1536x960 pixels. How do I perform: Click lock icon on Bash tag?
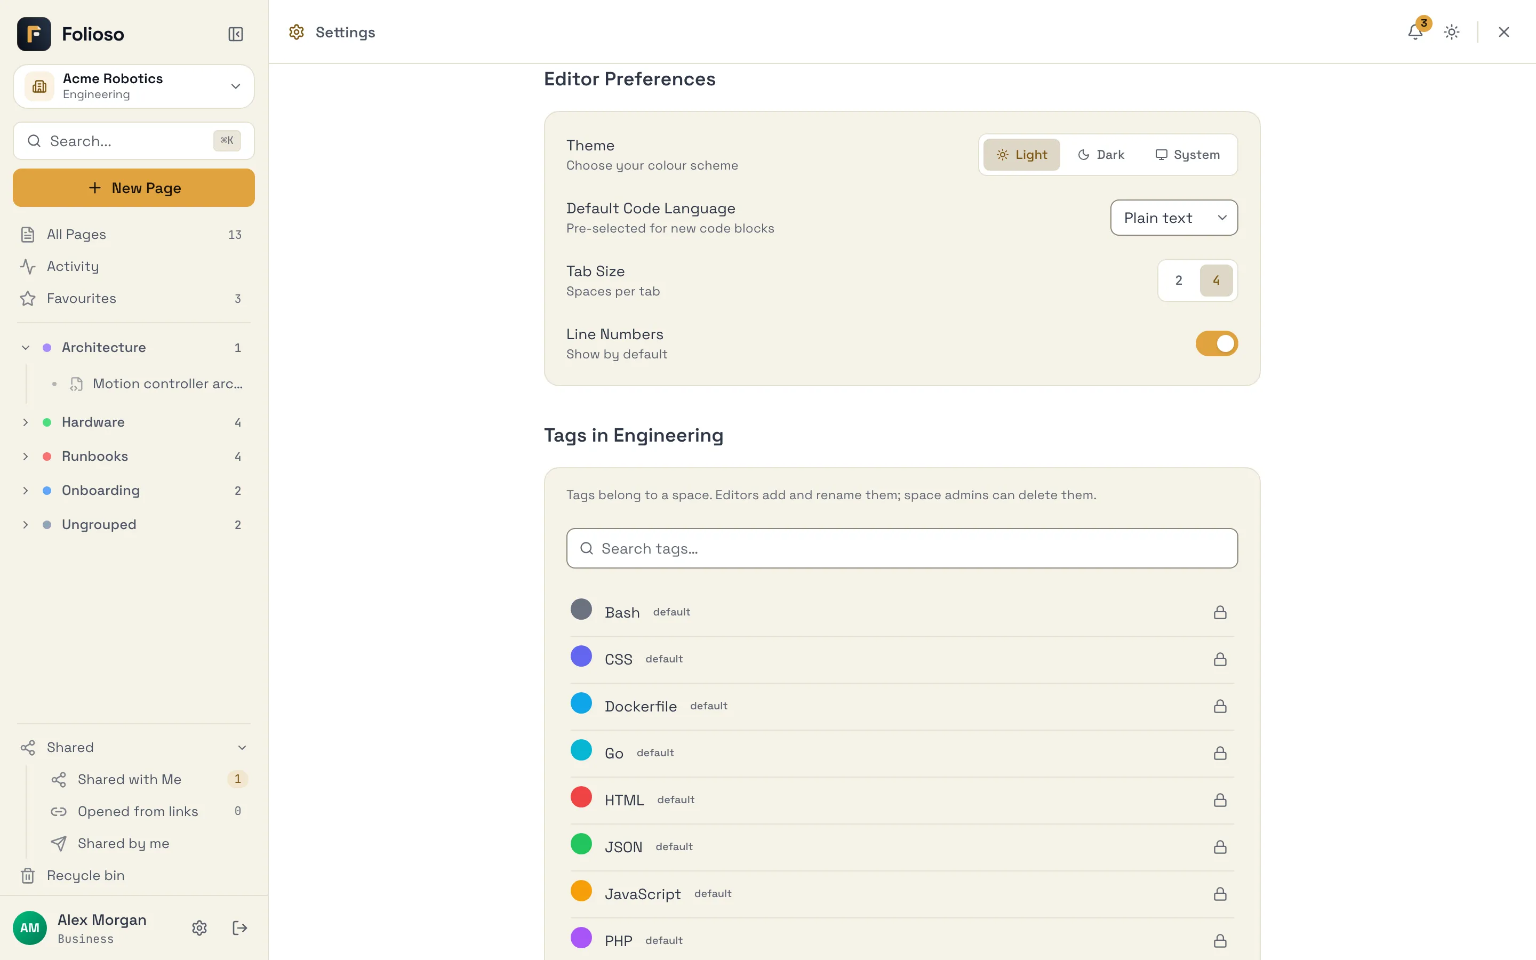pyautogui.click(x=1220, y=612)
